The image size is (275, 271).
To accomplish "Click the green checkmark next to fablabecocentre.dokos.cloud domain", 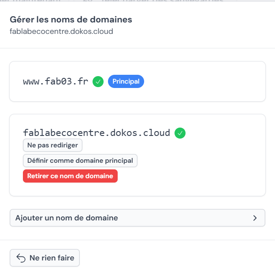I will (x=180, y=133).
